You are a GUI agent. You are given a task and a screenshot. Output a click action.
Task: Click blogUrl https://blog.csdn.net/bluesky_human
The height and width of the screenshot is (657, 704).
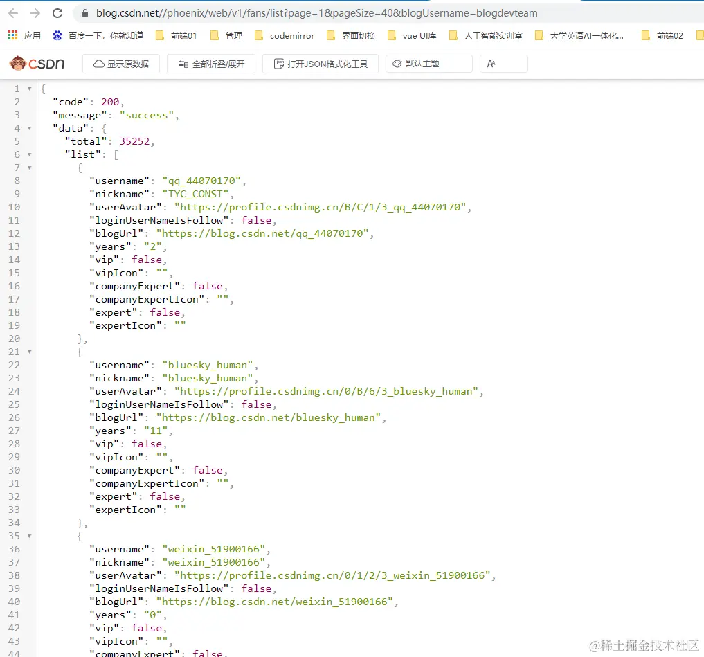[269, 417]
